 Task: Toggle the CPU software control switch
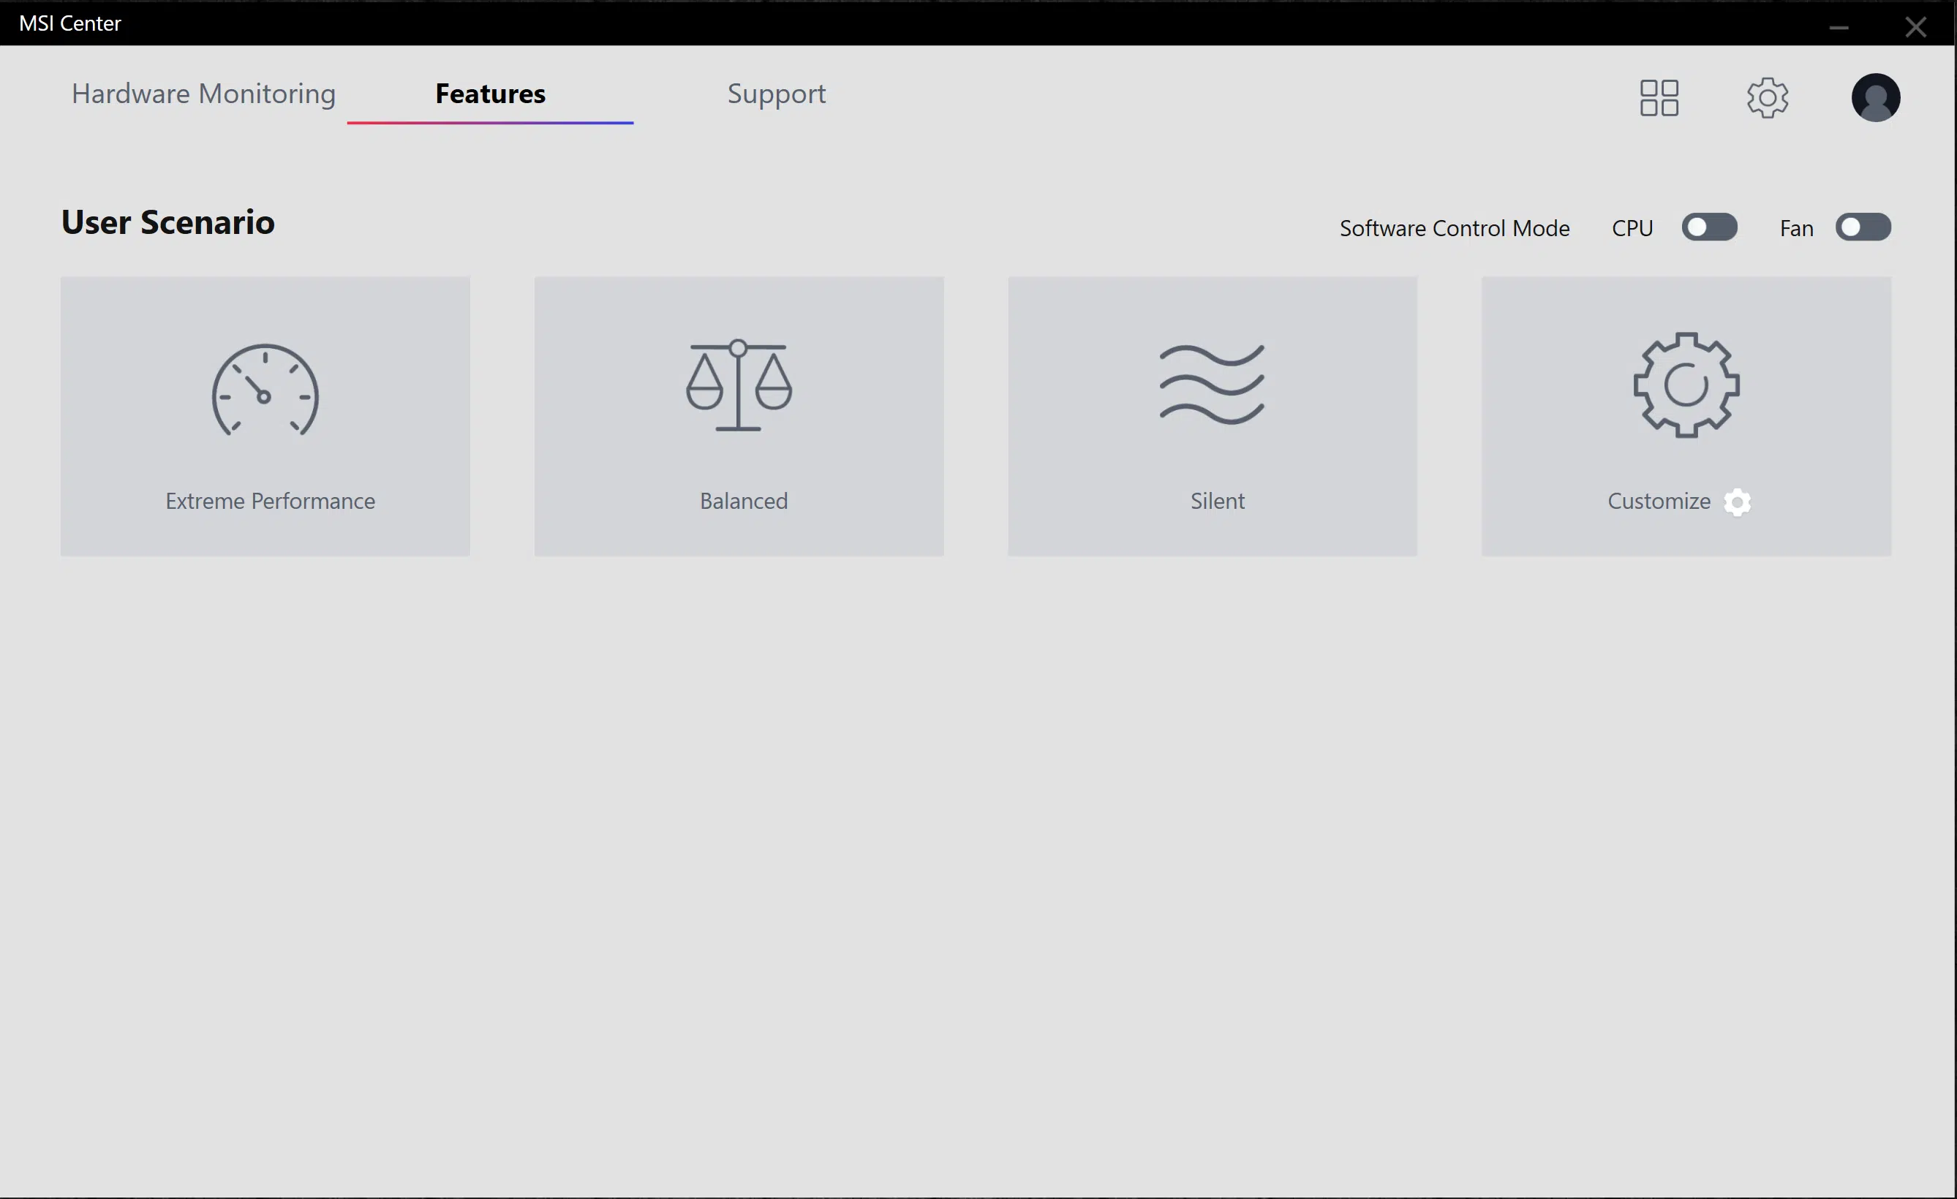(1709, 228)
